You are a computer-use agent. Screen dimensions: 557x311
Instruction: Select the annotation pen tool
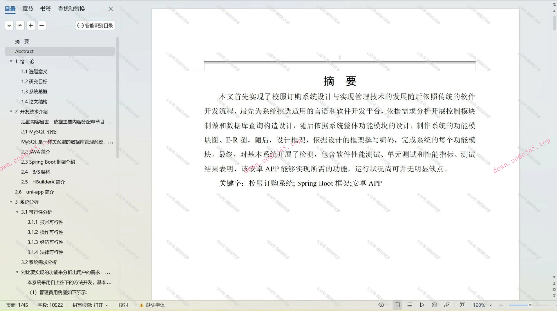click(447, 305)
